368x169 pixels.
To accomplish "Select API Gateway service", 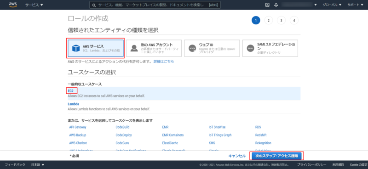I will click(x=78, y=127).
